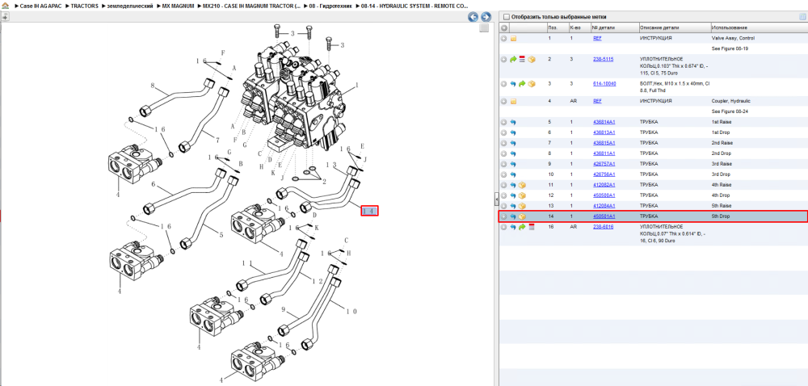
Task: Click the box icon for part 412084A1
Action: [522, 206]
